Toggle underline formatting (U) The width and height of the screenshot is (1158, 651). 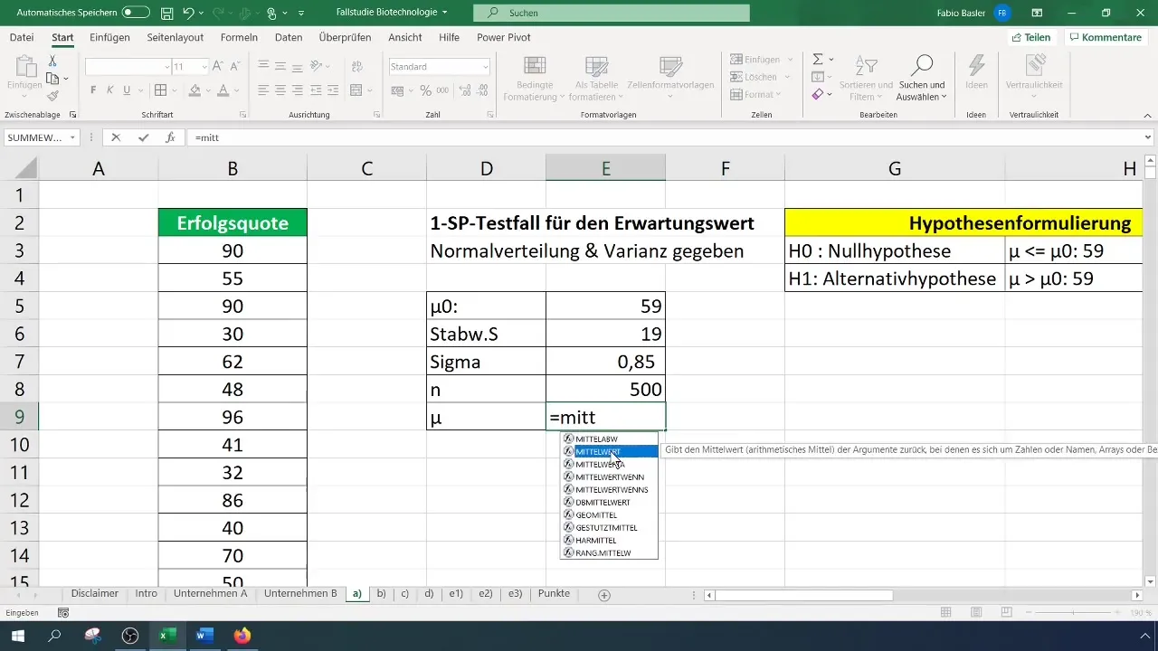(127, 90)
